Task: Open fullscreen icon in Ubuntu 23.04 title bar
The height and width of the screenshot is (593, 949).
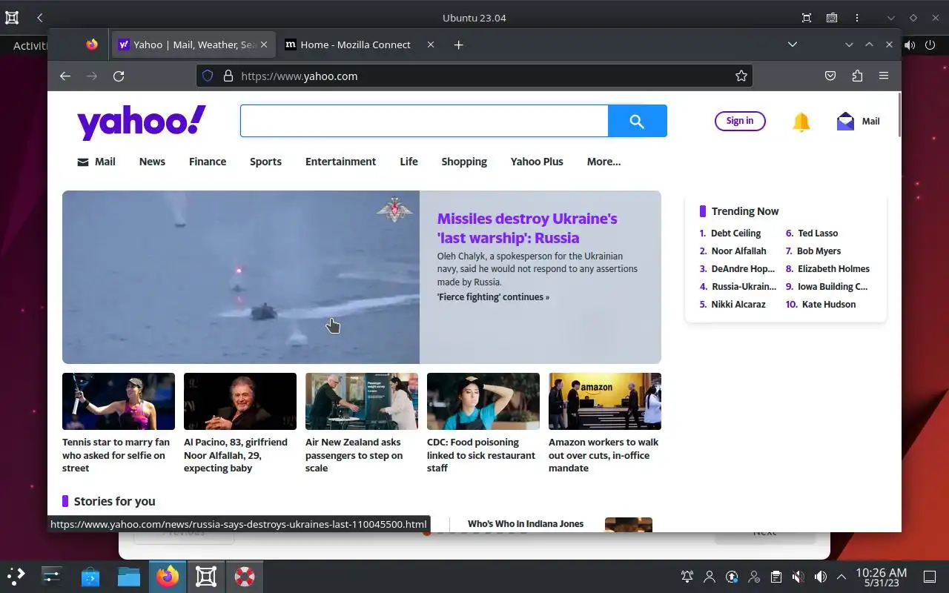Action: click(807, 18)
